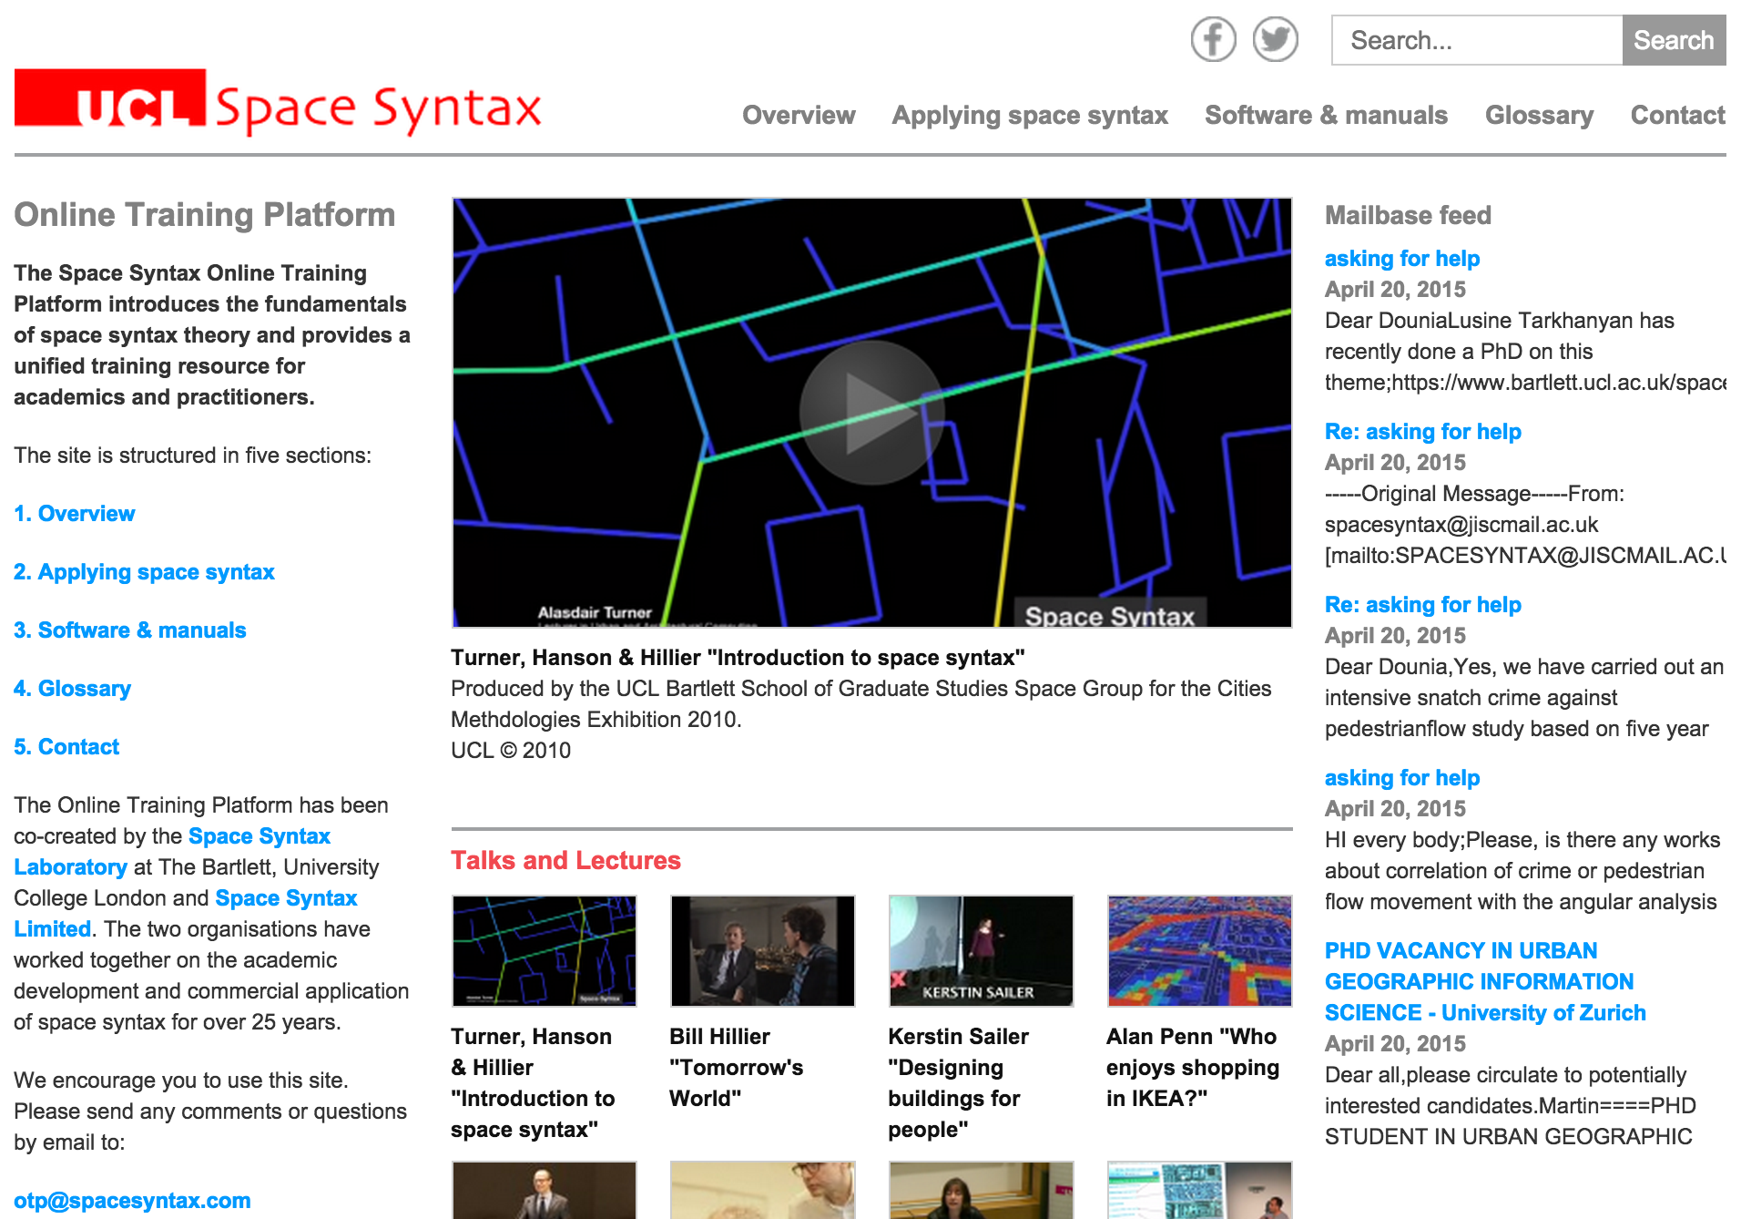
Task: Follow the '1. Overview' section link
Action: coord(75,514)
